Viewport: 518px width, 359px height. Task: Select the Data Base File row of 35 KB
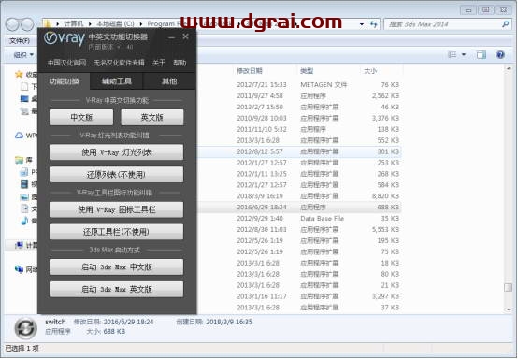pos(298,219)
